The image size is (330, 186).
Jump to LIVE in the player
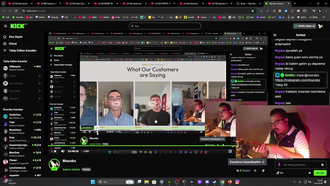coord(85,151)
